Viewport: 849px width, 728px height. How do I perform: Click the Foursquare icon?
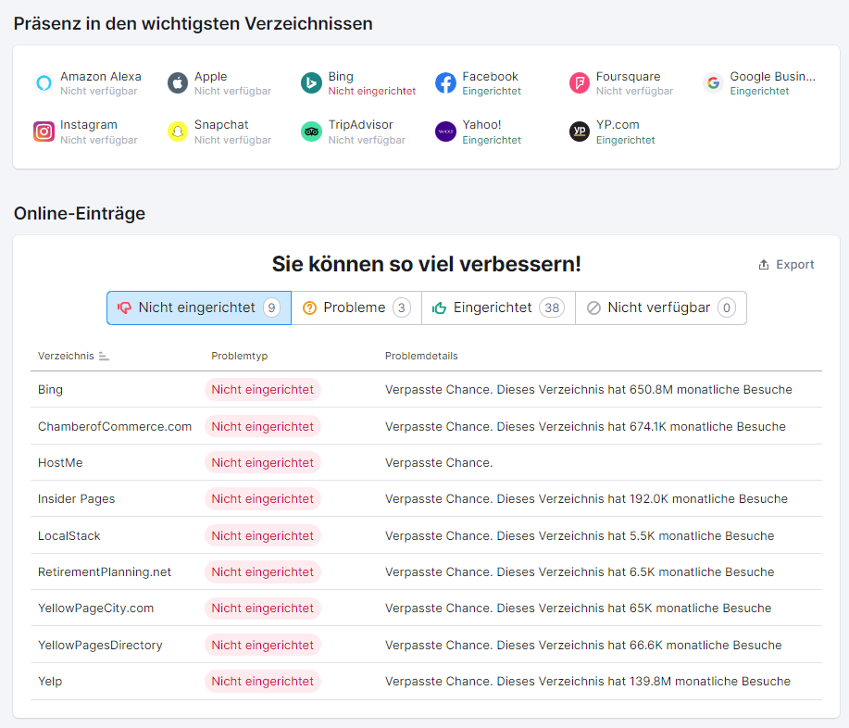579,82
